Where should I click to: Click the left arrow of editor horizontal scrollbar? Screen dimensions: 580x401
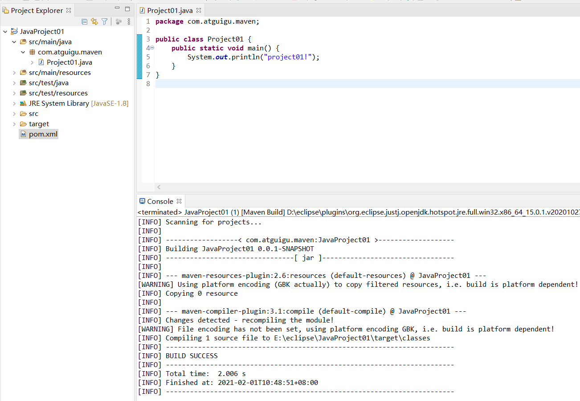(x=159, y=187)
